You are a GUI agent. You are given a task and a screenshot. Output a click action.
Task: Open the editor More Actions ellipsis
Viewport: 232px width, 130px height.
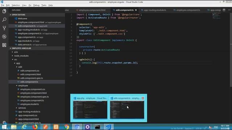pos(229,10)
